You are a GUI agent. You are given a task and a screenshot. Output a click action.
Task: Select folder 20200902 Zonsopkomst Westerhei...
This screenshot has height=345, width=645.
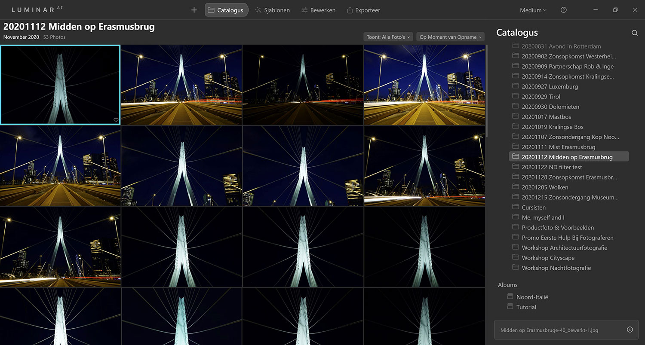[x=568, y=56]
